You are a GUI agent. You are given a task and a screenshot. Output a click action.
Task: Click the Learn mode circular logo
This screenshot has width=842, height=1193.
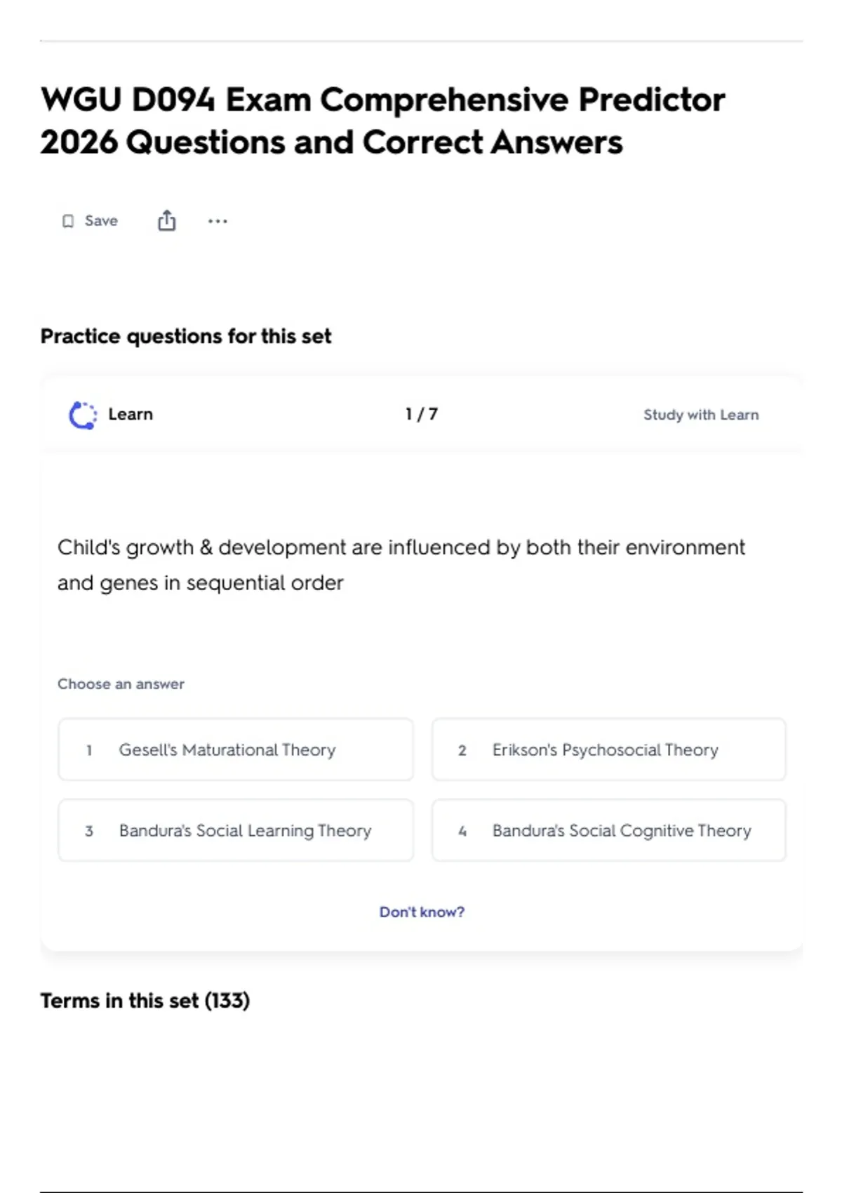pyautogui.click(x=83, y=415)
